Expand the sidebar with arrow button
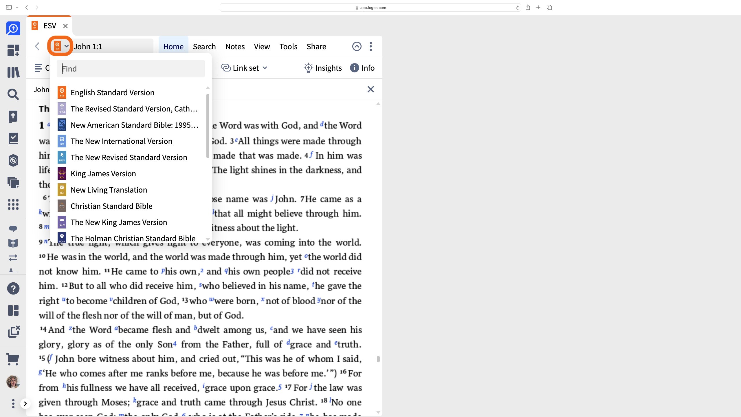Screen dimensions: 741x417 [25, 403]
